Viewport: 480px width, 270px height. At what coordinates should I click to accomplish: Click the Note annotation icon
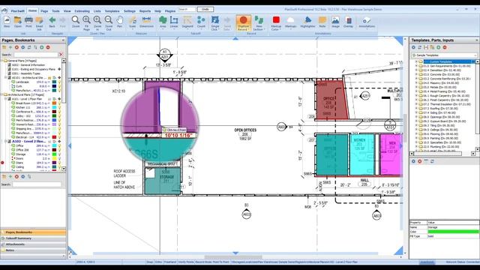coord(322,22)
